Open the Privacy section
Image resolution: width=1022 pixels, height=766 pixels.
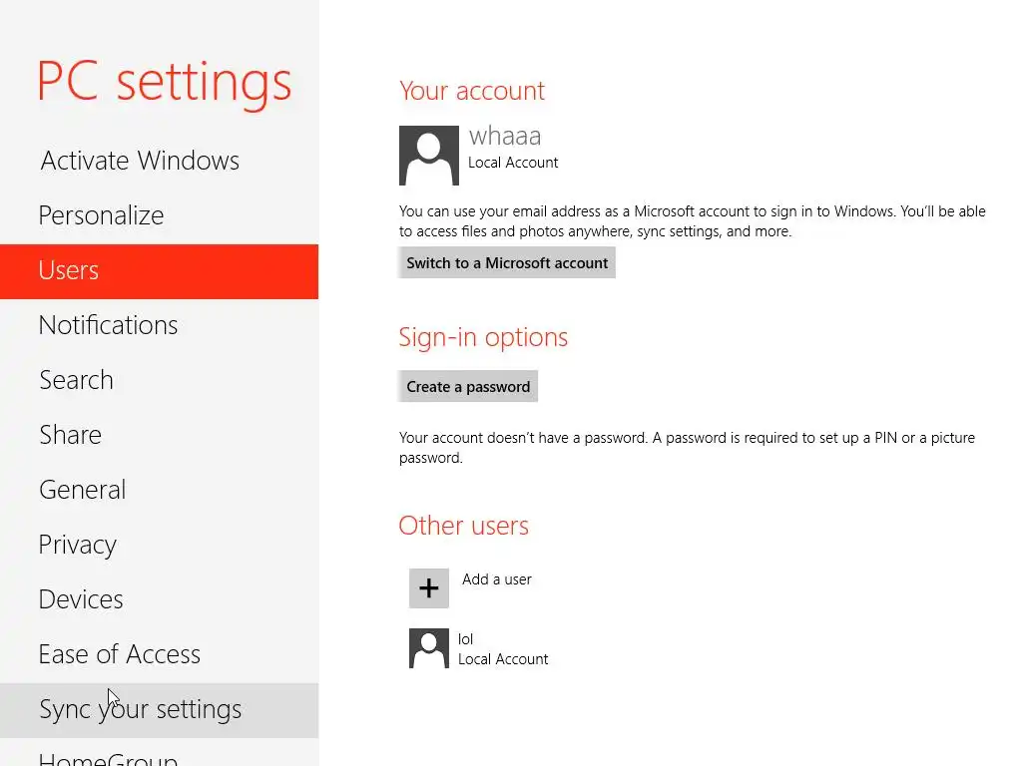point(77,545)
